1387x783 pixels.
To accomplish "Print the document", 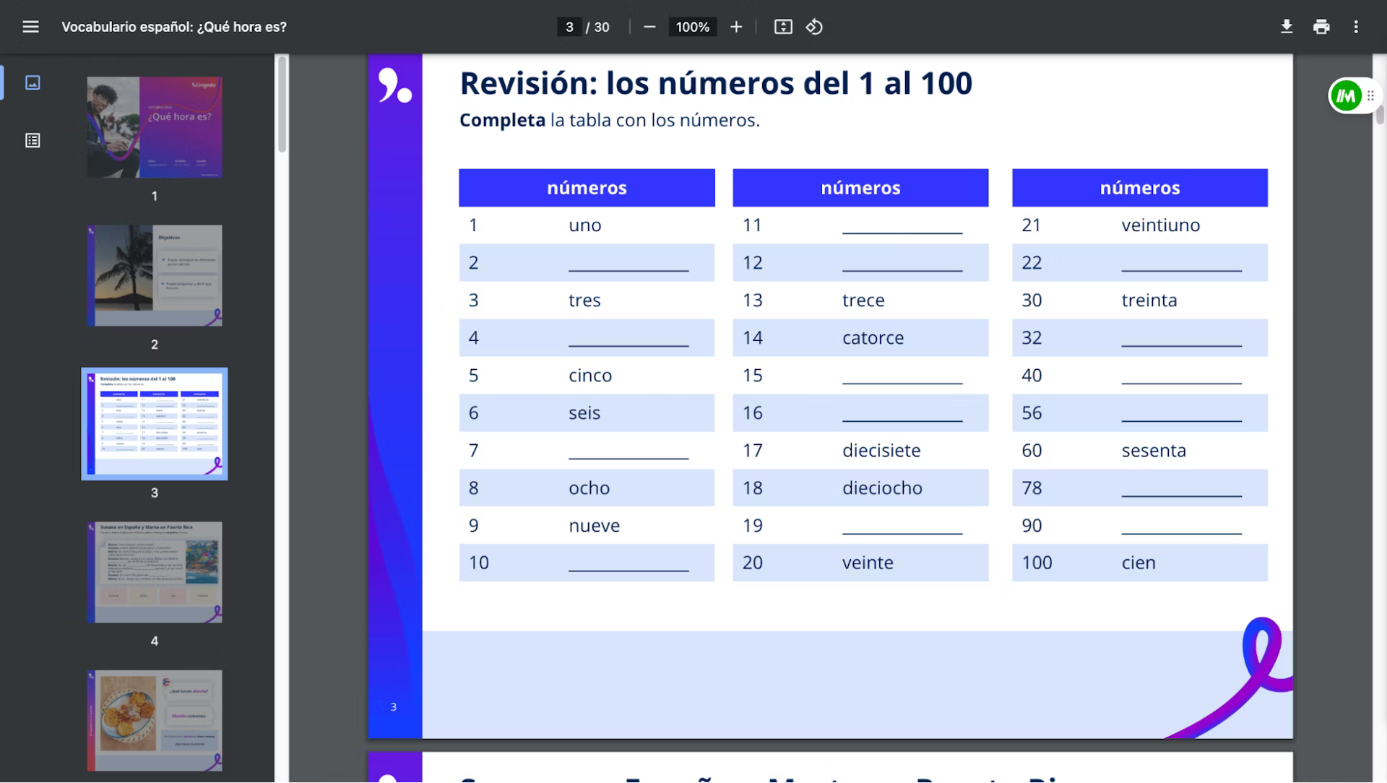I will coord(1321,27).
